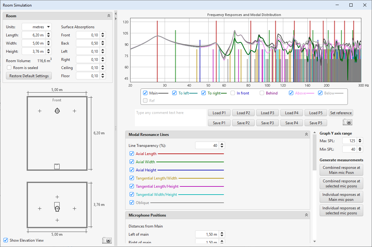
Task: Enable the Room is sealed checkbox
Action: (x=9, y=67)
